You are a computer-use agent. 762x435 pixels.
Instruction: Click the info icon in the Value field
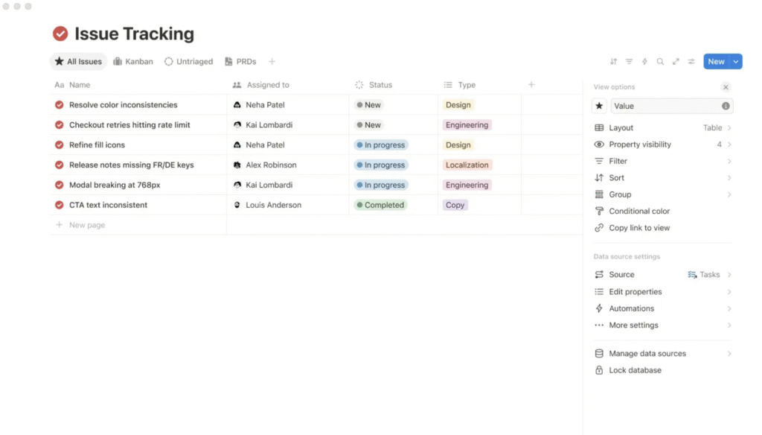[x=726, y=106]
